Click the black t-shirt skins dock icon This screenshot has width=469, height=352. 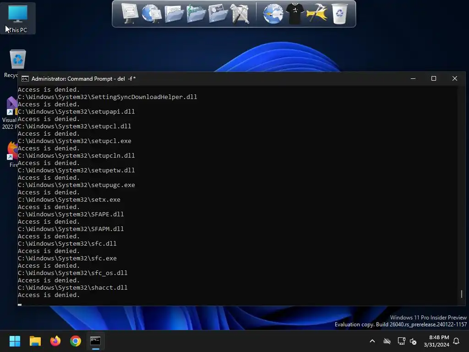pos(295,13)
